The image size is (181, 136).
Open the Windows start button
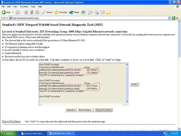pos(8,134)
